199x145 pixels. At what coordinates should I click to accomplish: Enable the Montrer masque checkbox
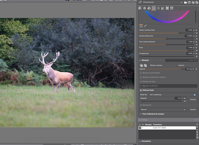(149, 66)
